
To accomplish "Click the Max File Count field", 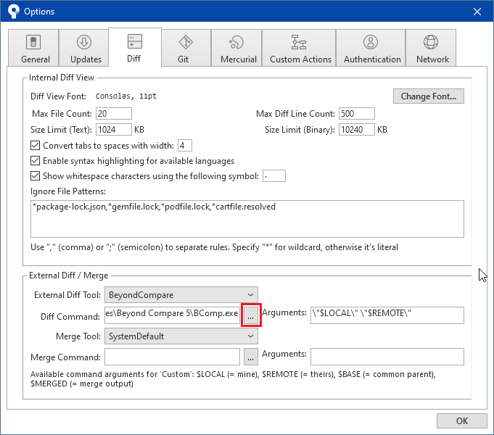I will click(114, 113).
